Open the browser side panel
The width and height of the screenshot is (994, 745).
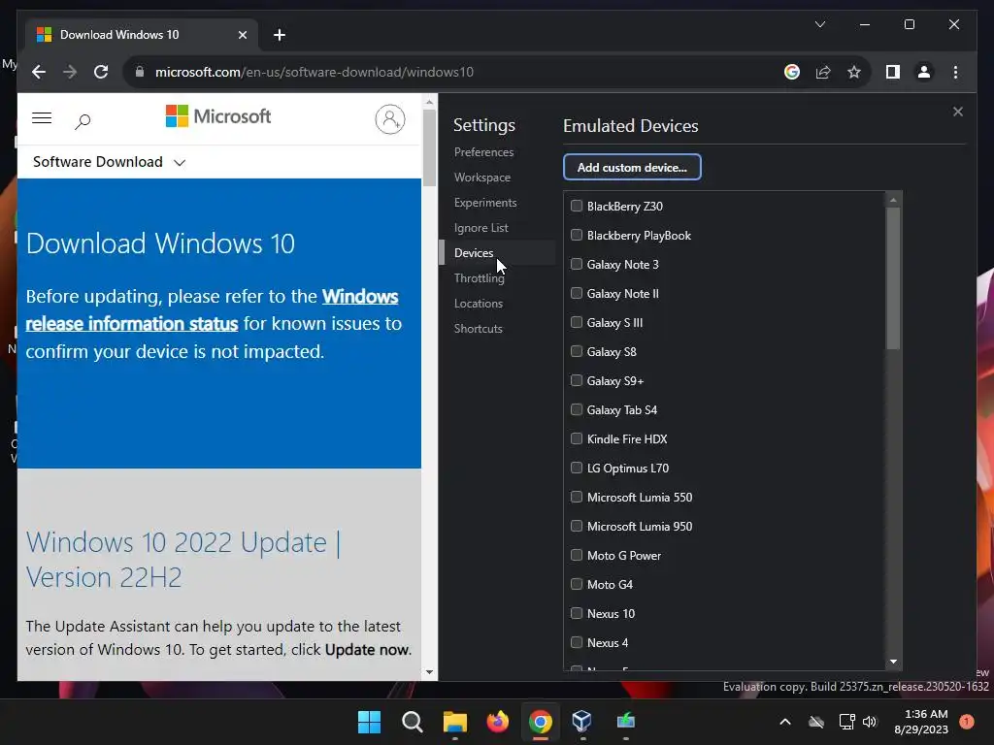pos(893,72)
